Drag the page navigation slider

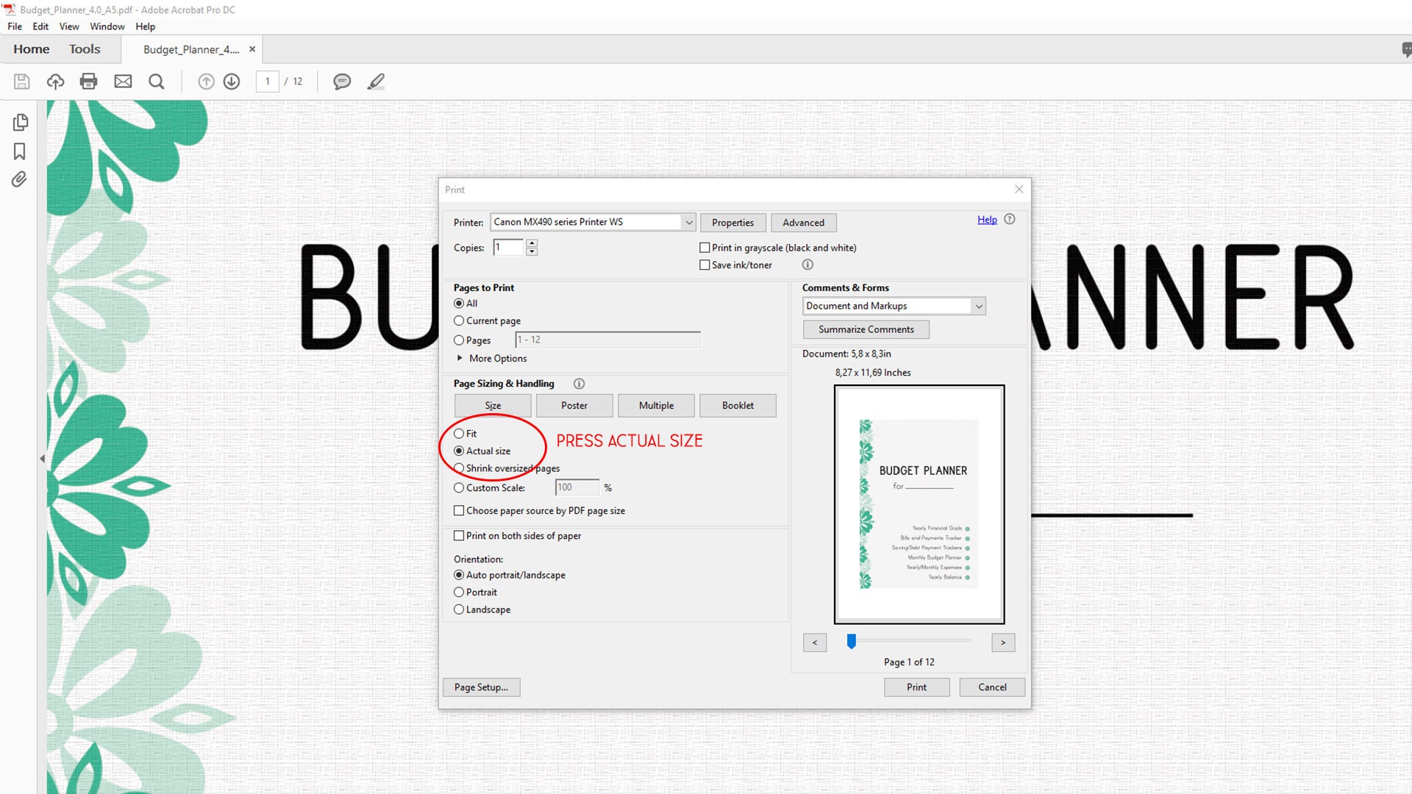pyautogui.click(x=852, y=641)
